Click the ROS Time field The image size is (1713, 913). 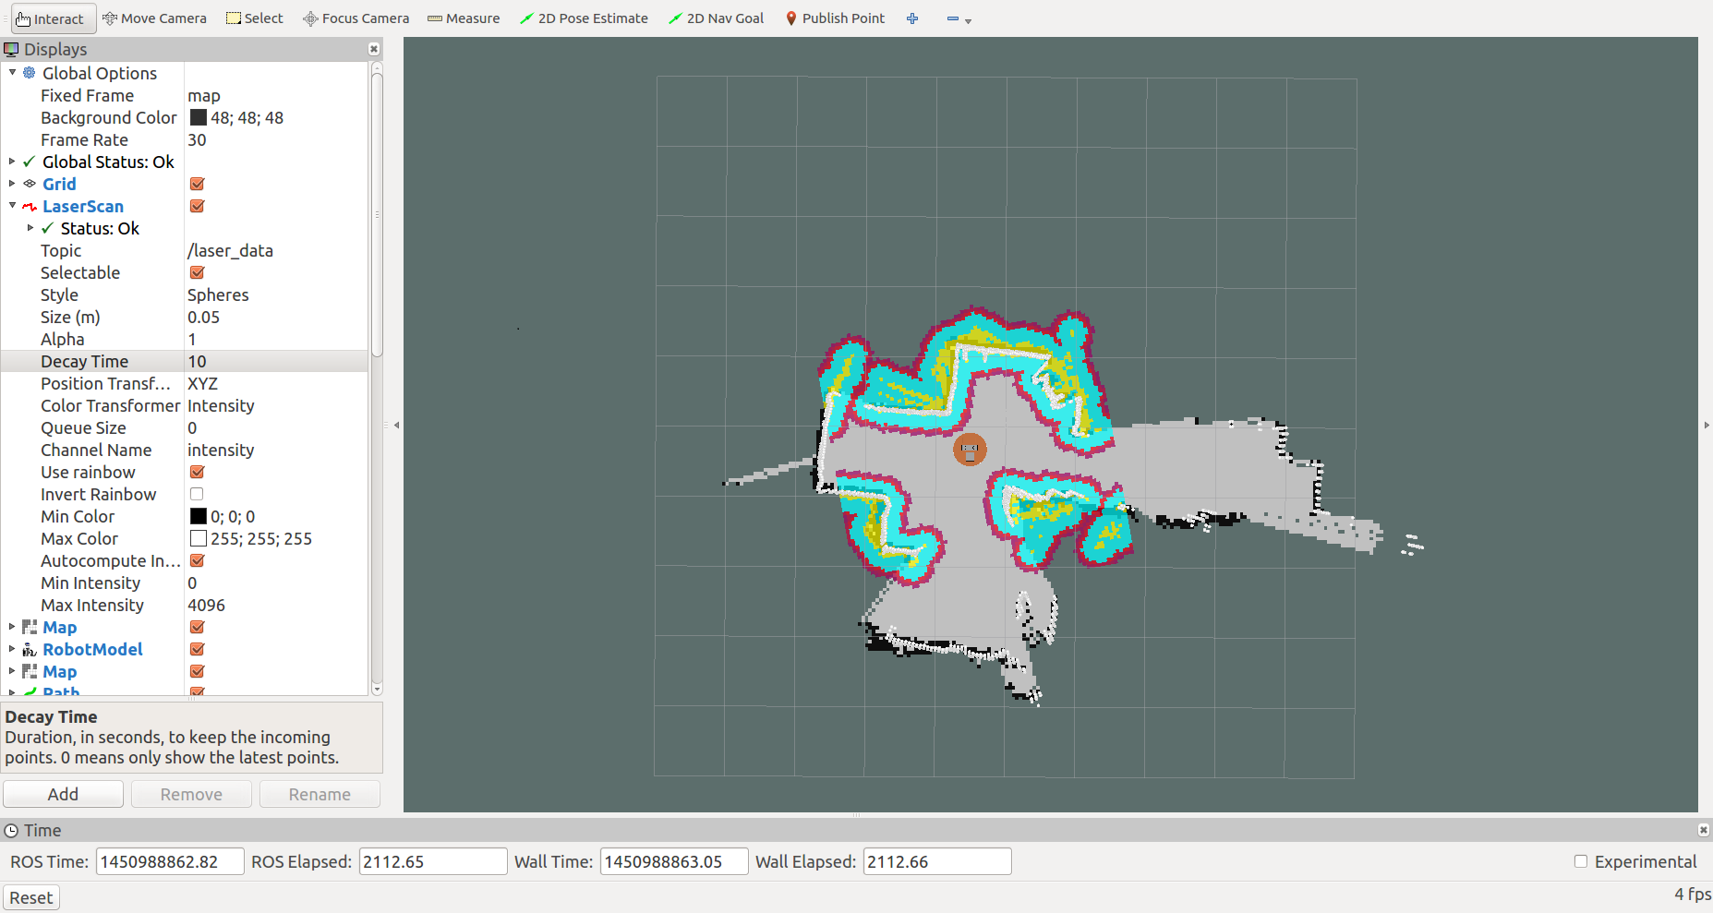pyautogui.click(x=170, y=861)
